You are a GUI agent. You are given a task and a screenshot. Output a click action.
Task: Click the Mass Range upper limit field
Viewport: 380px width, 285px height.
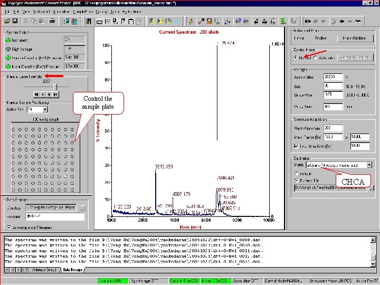360,137
